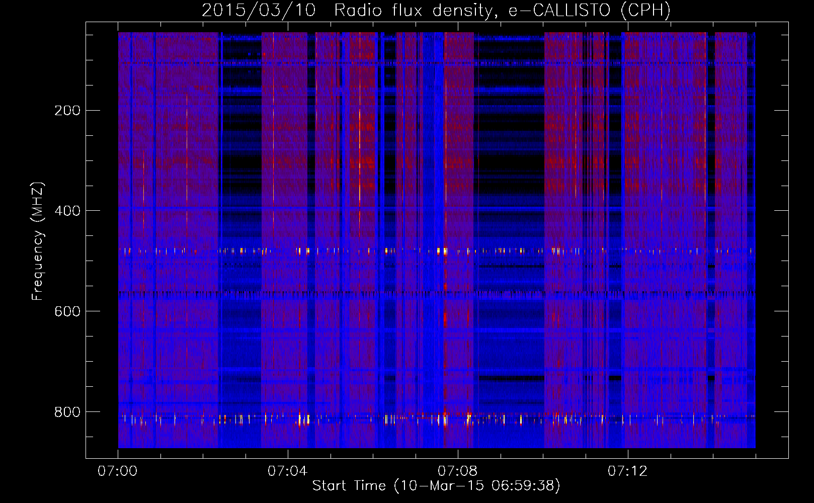Click the '07:04' time tick label
The width and height of the screenshot is (814, 503).
click(x=288, y=471)
